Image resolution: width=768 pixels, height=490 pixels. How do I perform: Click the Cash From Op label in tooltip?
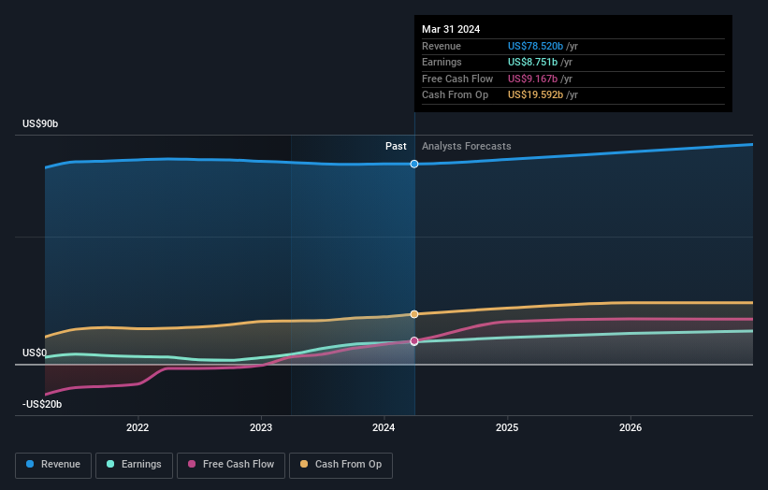(x=455, y=95)
